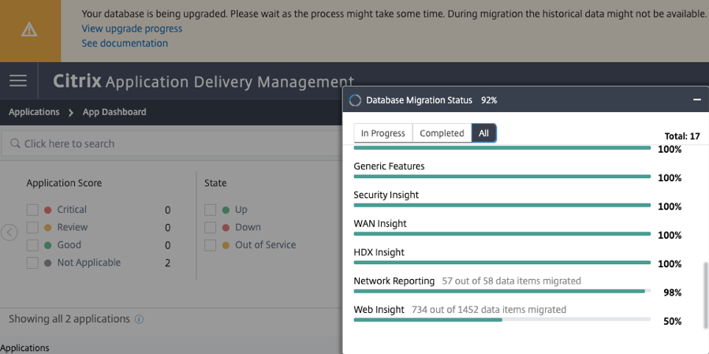Check the Down state checkbox
Screen dimensions: 709x354
211,228
